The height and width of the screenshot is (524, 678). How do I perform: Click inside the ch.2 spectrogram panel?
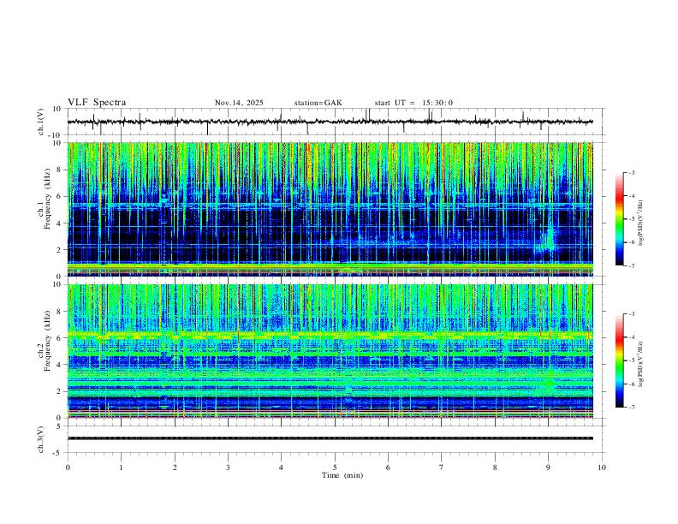(x=330, y=351)
